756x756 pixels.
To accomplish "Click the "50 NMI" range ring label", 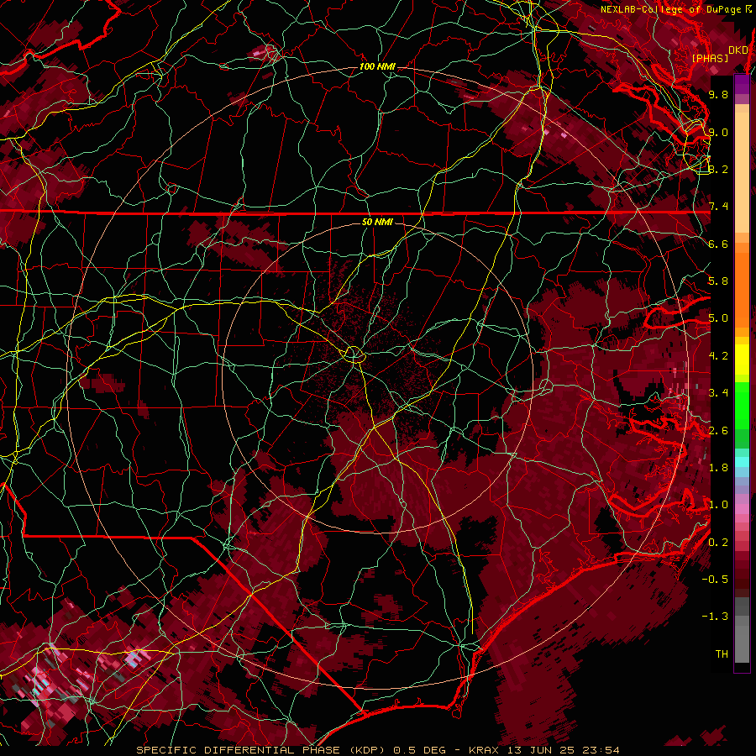I will coord(377,222).
